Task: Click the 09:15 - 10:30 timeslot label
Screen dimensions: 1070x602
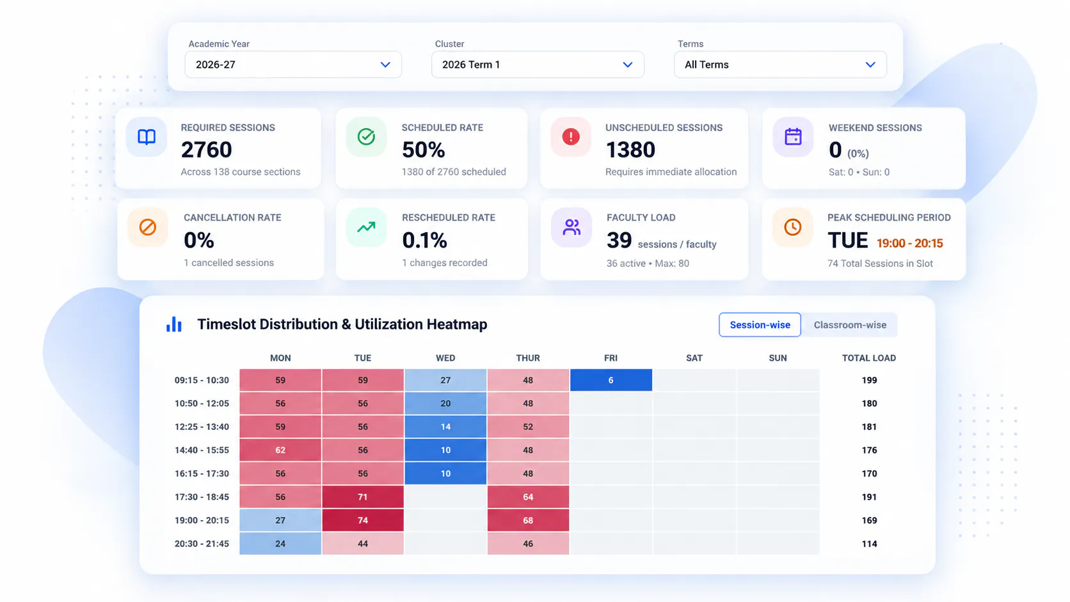Action: [202, 380]
